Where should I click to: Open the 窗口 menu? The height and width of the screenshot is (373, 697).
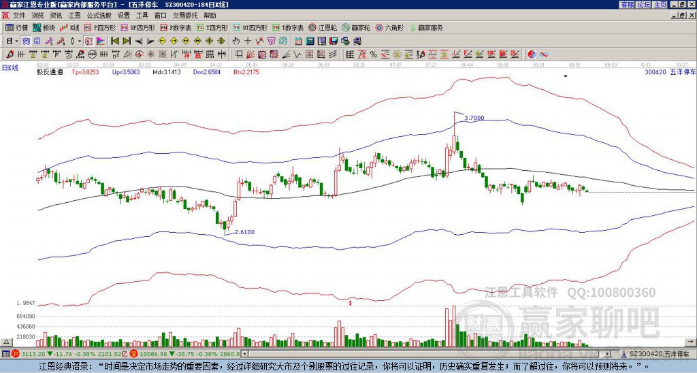tap(161, 16)
